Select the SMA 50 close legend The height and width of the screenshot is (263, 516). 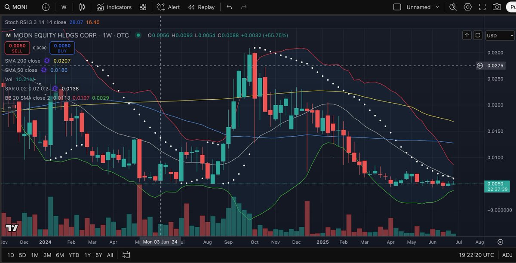[x=21, y=70]
